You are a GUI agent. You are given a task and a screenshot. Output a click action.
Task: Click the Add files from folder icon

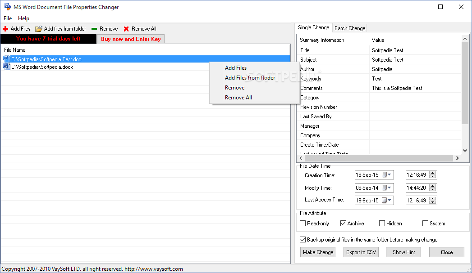(38, 29)
